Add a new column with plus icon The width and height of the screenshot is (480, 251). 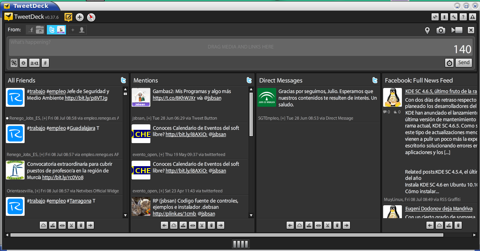pos(80,17)
